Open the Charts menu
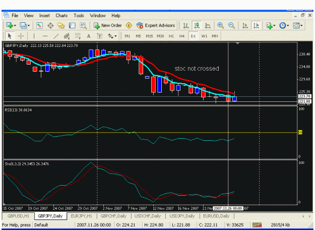The height and width of the screenshot is (230, 315). [x=61, y=16]
